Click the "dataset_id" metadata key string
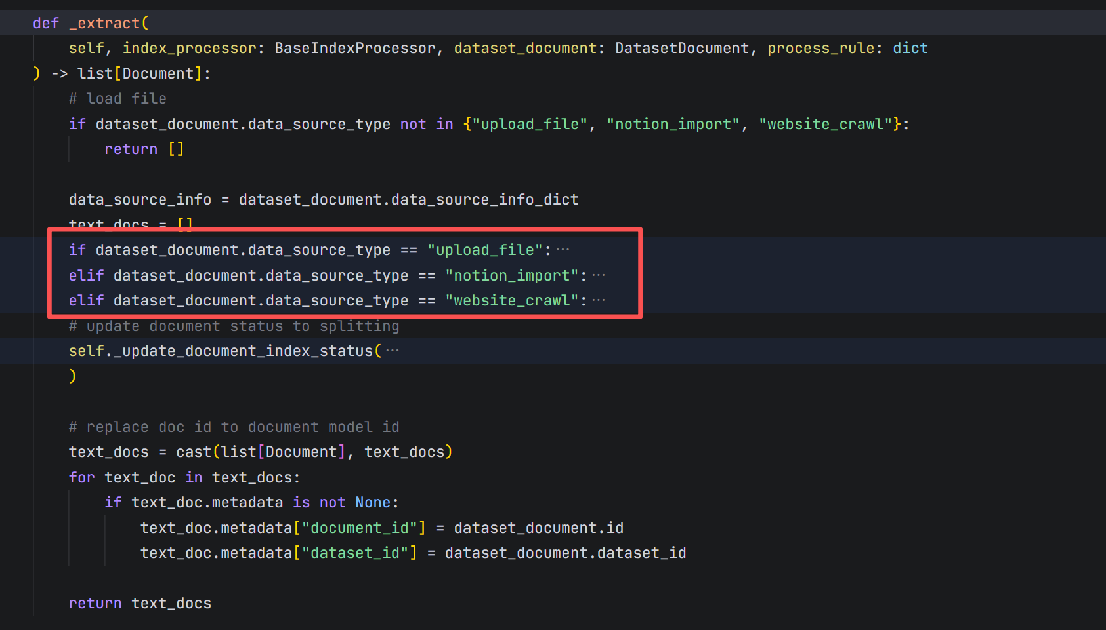This screenshot has width=1106, height=630. (355, 553)
